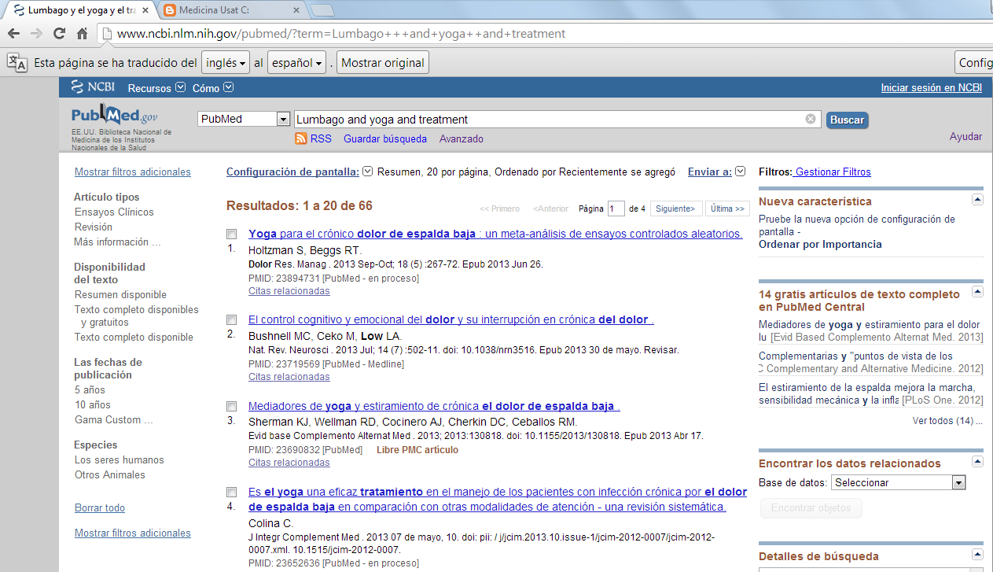Click the Mostrar original button

[383, 63]
